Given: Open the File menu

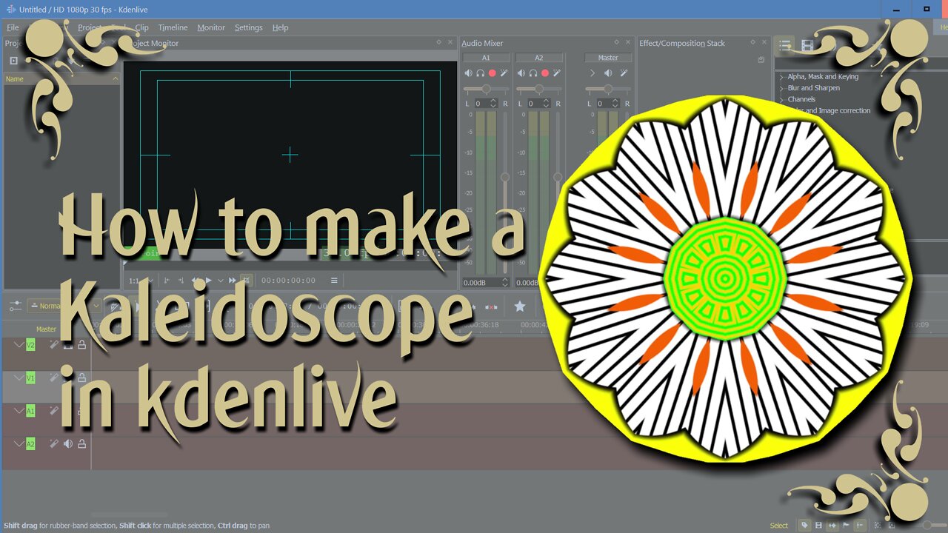Looking at the screenshot, I should (13, 27).
